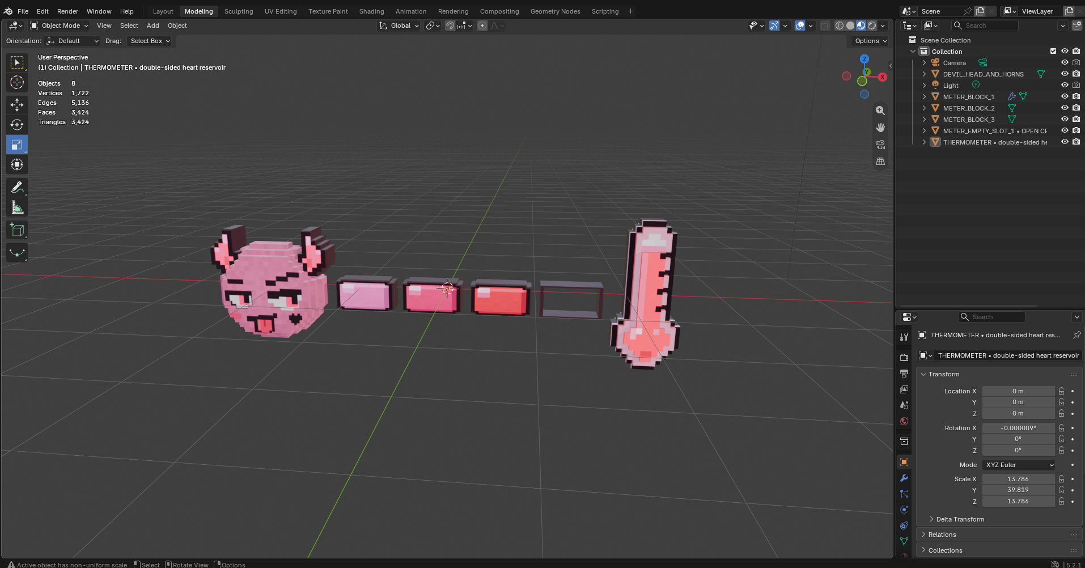The height and width of the screenshot is (568, 1085).
Task: Uncheck the Collection exclude checkbox
Action: tap(1053, 51)
